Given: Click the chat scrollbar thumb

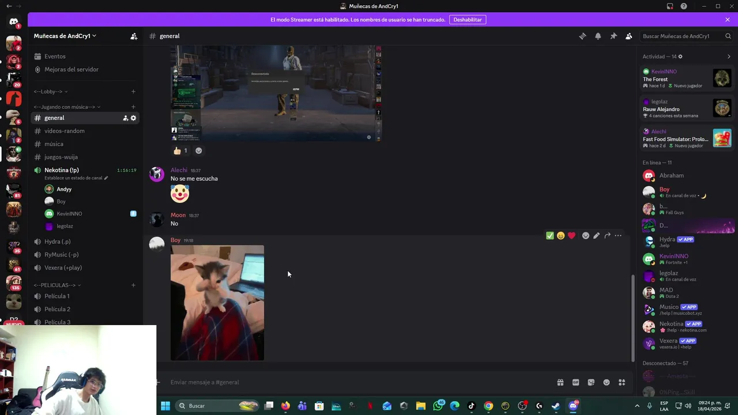Looking at the screenshot, I should [633, 318].
